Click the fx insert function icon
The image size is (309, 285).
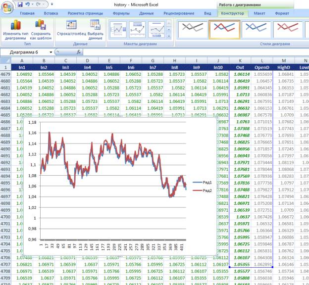point(79,52)
